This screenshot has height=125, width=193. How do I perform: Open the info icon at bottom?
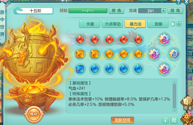coord(165,120)
